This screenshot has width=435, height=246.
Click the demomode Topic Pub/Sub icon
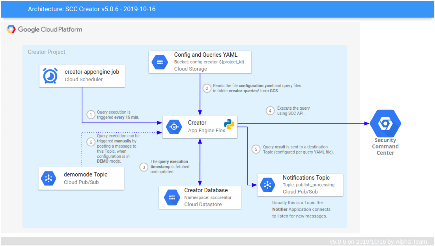click(x=49, y=178)
